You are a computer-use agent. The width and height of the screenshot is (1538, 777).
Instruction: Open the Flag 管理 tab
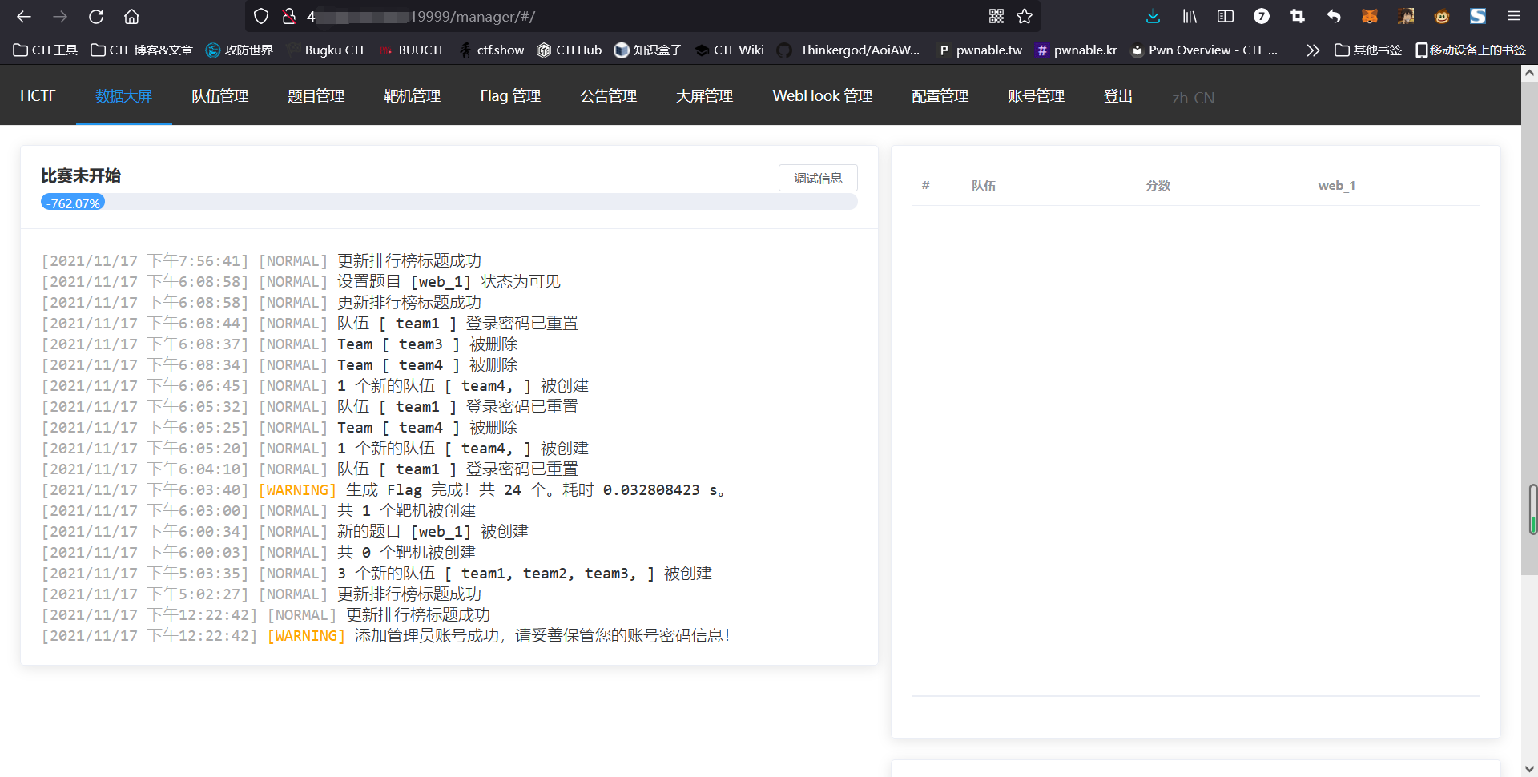(x=510, y=95)
